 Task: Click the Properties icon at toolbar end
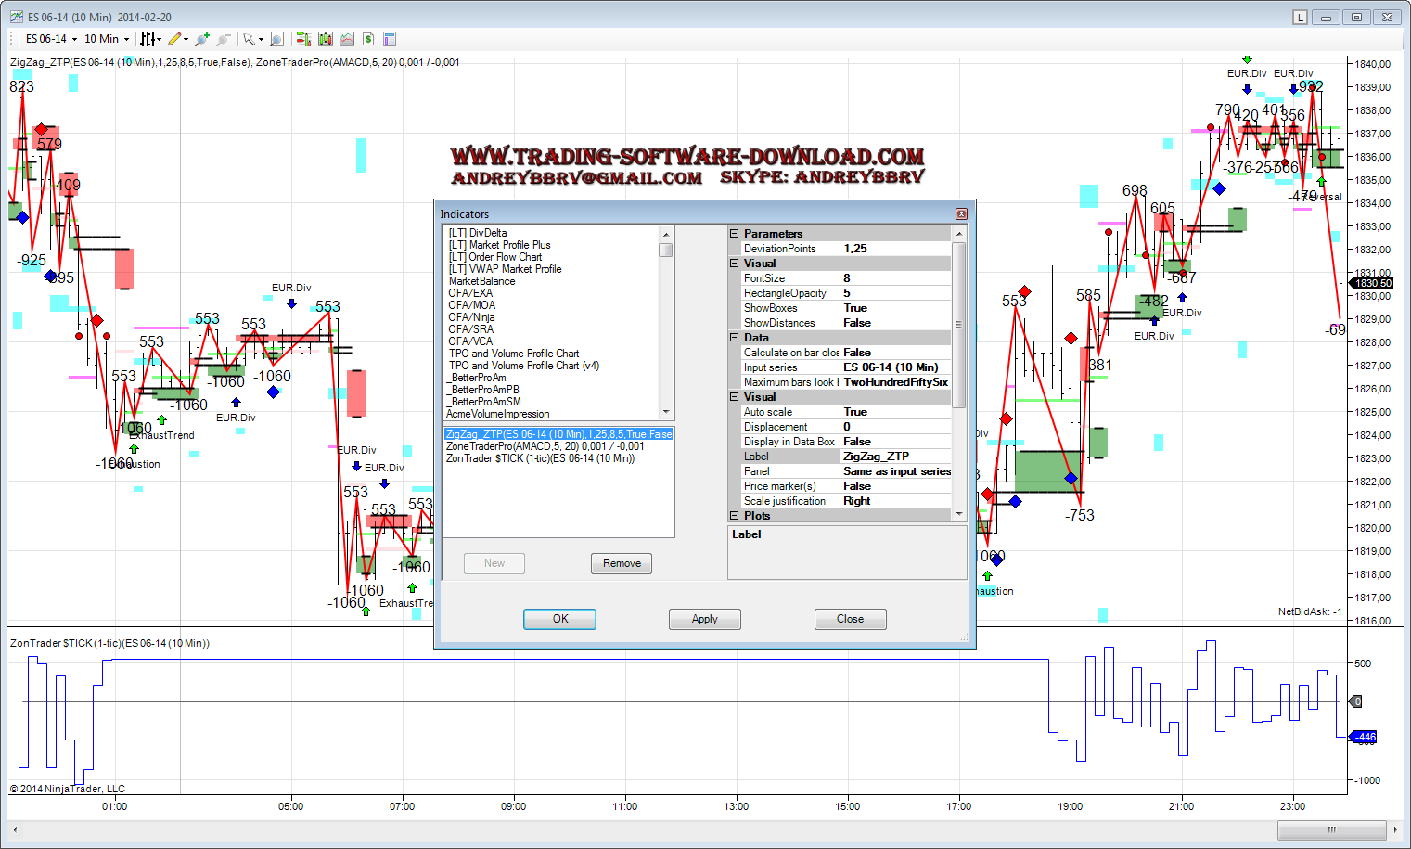[390, 39]
